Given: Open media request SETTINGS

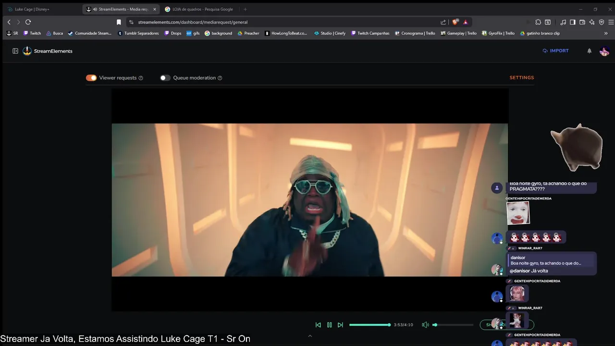Looking at the screenshot, I should (x=522, y=77).
